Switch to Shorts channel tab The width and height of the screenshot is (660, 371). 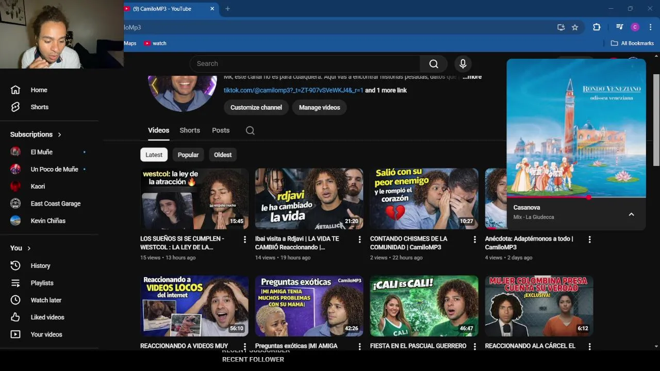pos(190,130)
